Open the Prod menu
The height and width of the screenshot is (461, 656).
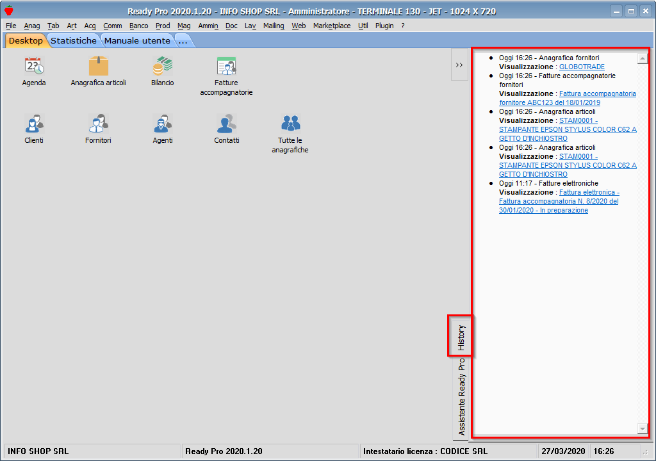(x=163, y=26)
